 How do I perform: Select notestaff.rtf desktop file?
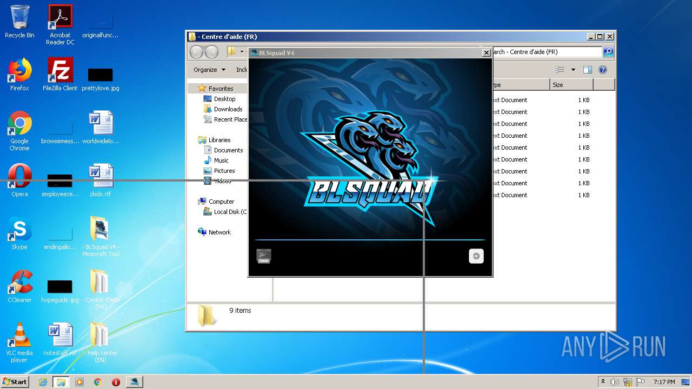tap(60, 339)
